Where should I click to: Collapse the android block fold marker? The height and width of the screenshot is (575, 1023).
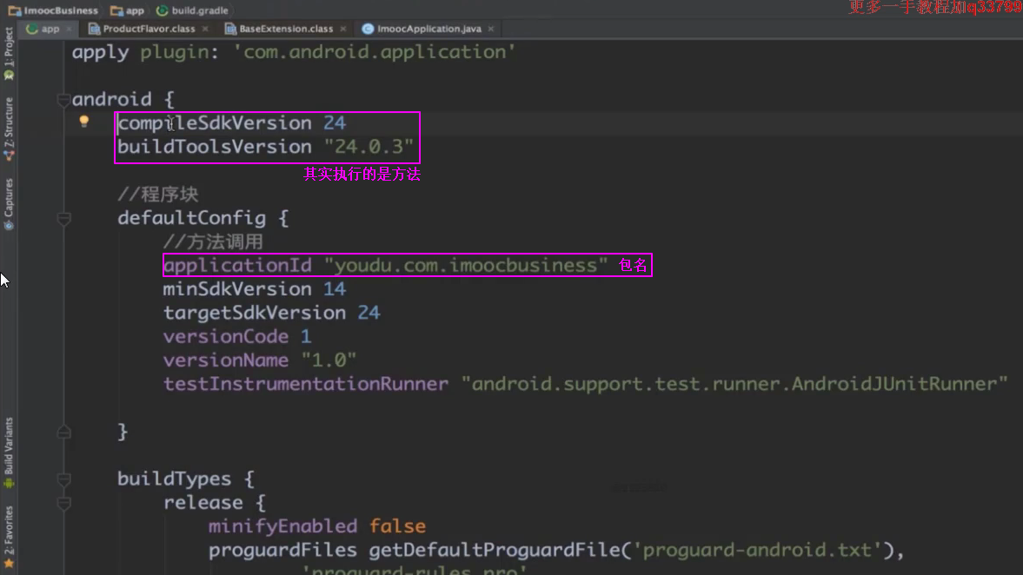(x=63, y=100)
